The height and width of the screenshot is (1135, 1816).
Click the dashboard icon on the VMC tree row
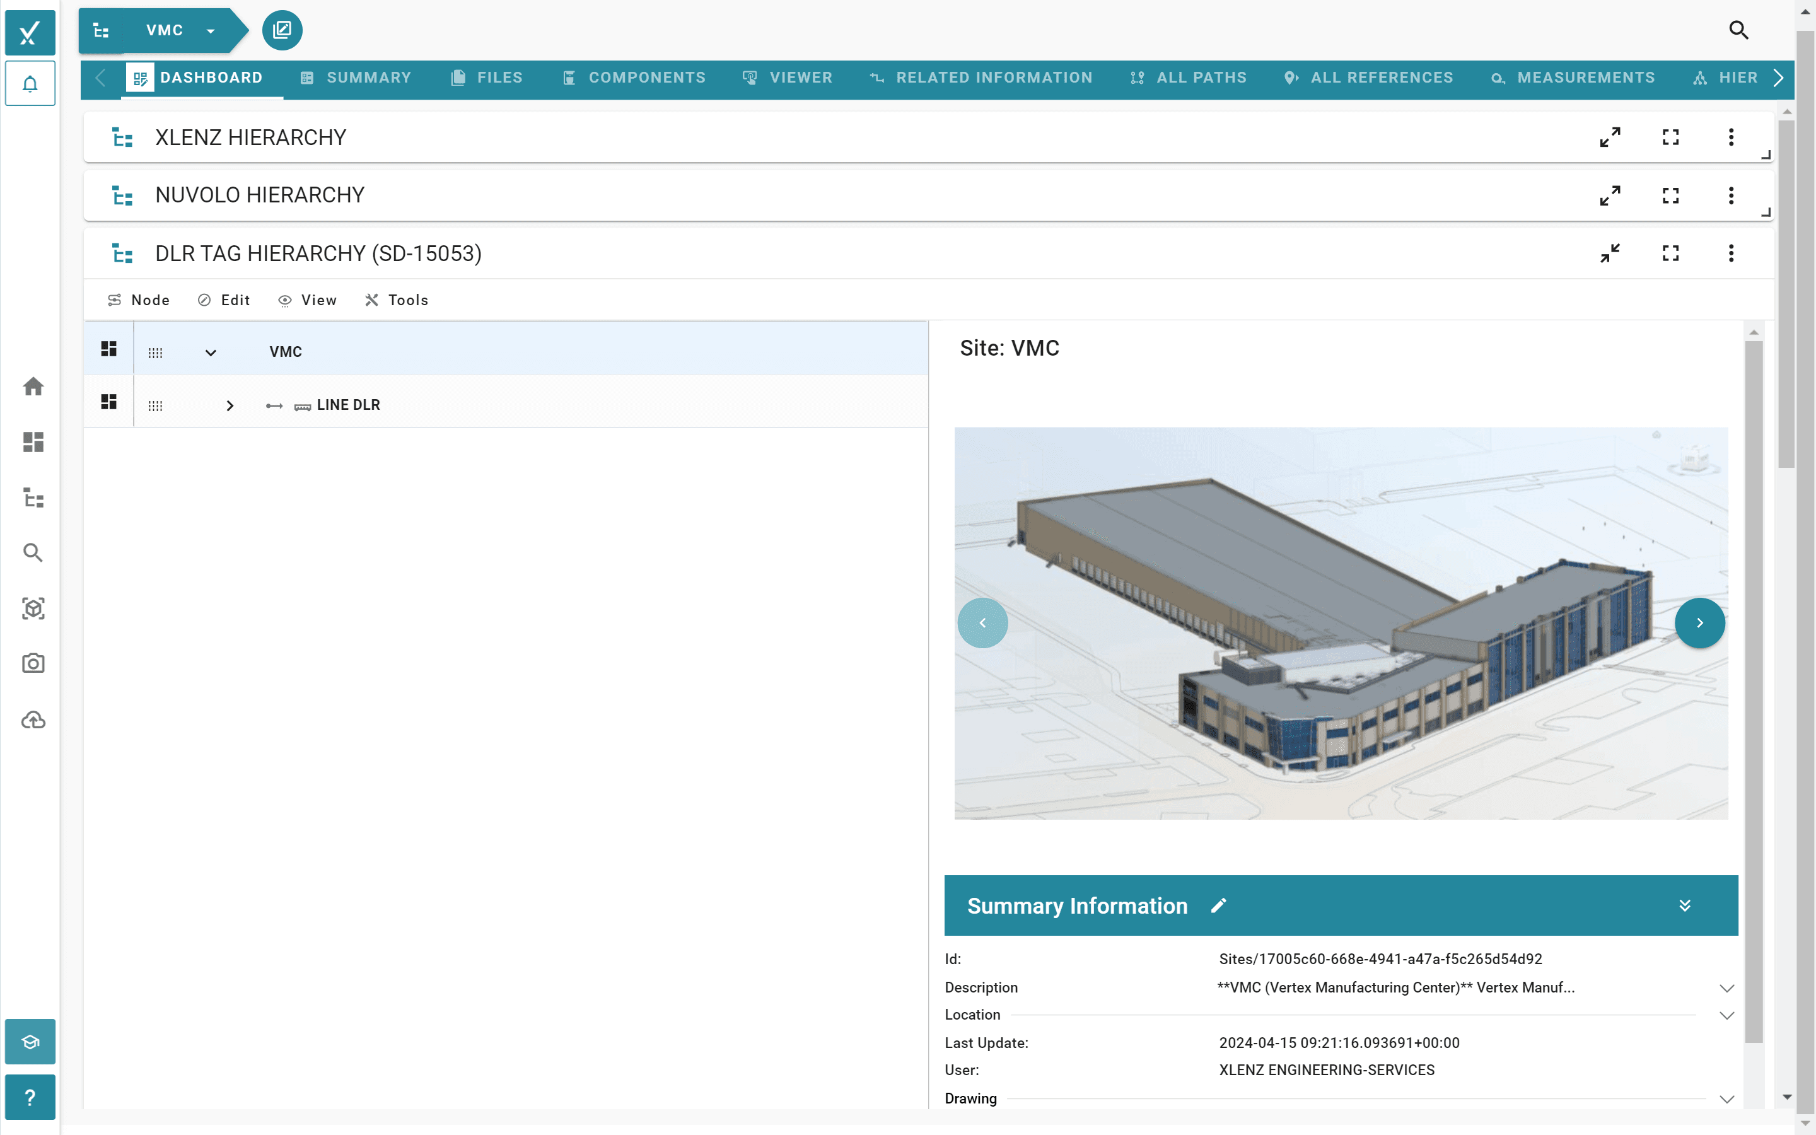(108, 348)
